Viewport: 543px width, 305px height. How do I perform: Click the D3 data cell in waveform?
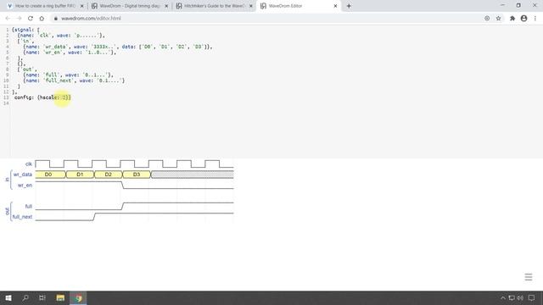coord(137,175)
